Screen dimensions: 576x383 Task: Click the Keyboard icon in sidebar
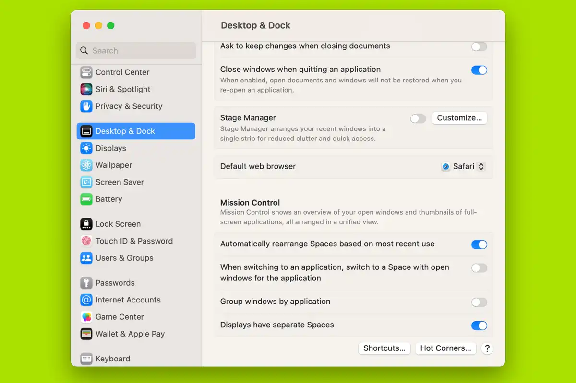point(86,359)
